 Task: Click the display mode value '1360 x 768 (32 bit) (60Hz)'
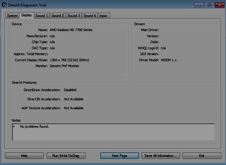pyautogui.click(x=69, y=60)
